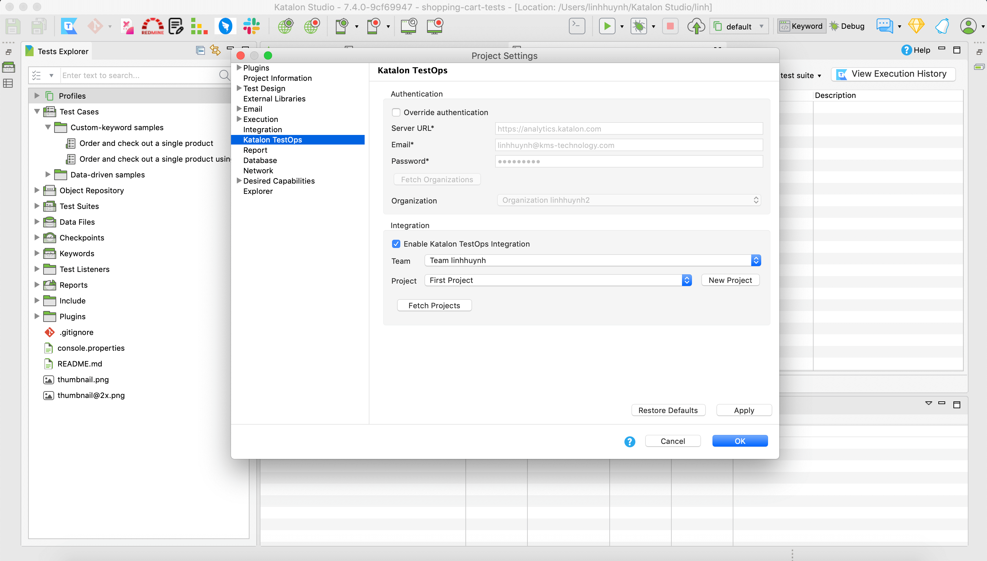Image resolution: width=987 pixels, height=561 pixels.
Task: Uncheck Enable Katalon TestOps Integration
Action: pyautogui.click(x=396, y=244)
